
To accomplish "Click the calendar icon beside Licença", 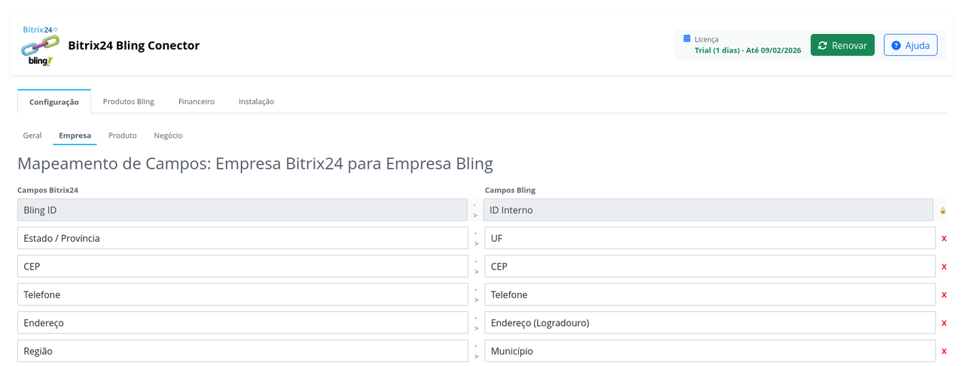I will tap(687, 38).
